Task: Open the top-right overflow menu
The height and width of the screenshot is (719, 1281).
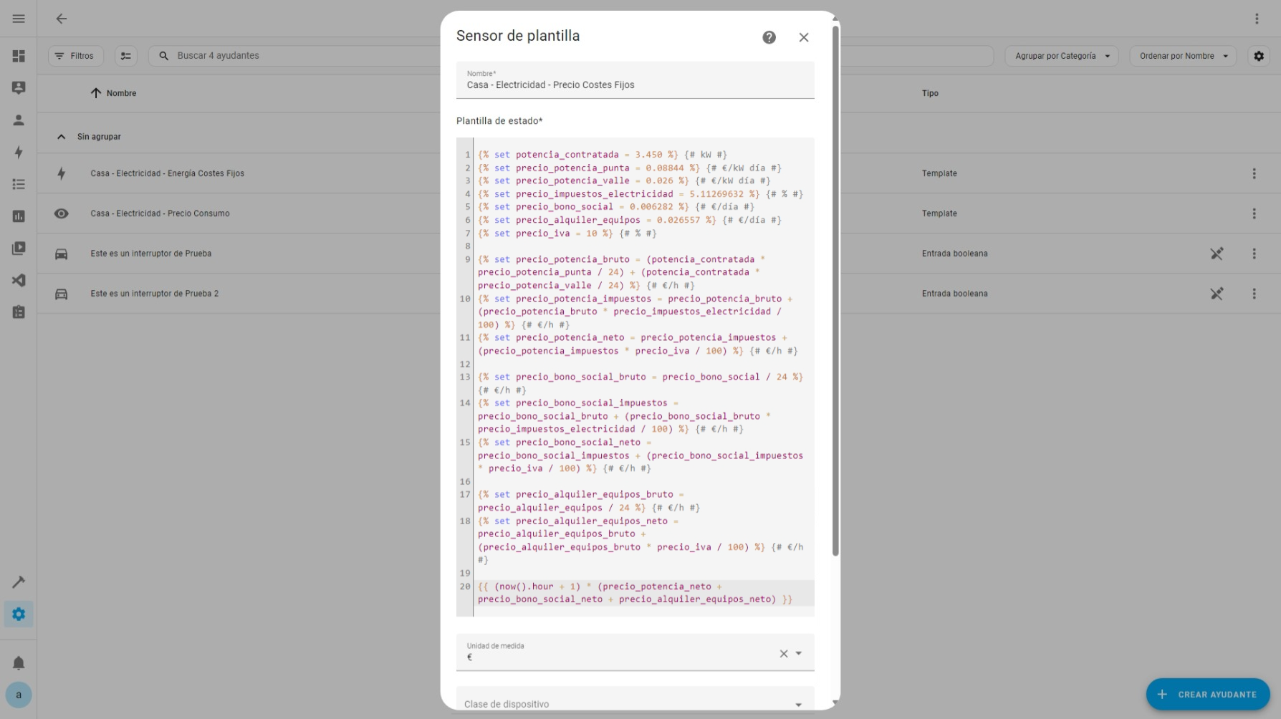Action: 1257,19
